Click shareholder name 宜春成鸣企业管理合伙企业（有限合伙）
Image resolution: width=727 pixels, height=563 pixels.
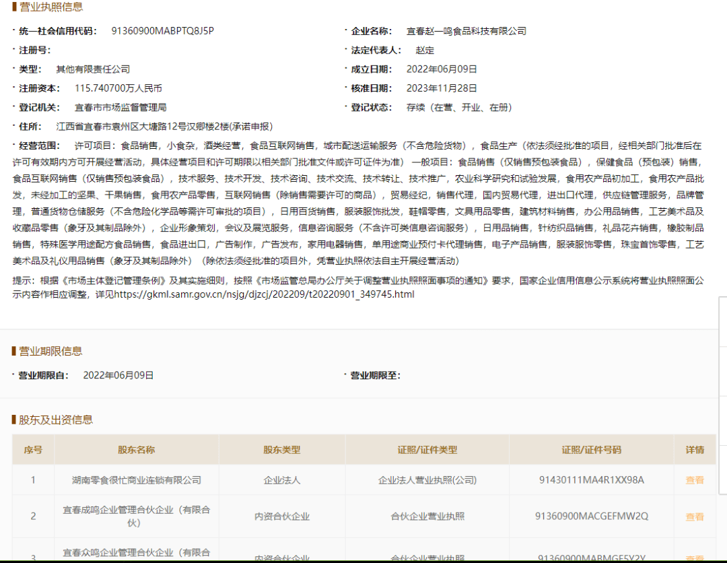tap(136, 516)
